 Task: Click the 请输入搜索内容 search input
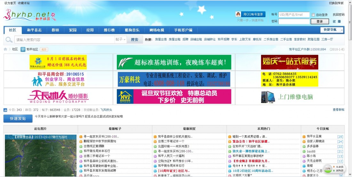point(65,40)
